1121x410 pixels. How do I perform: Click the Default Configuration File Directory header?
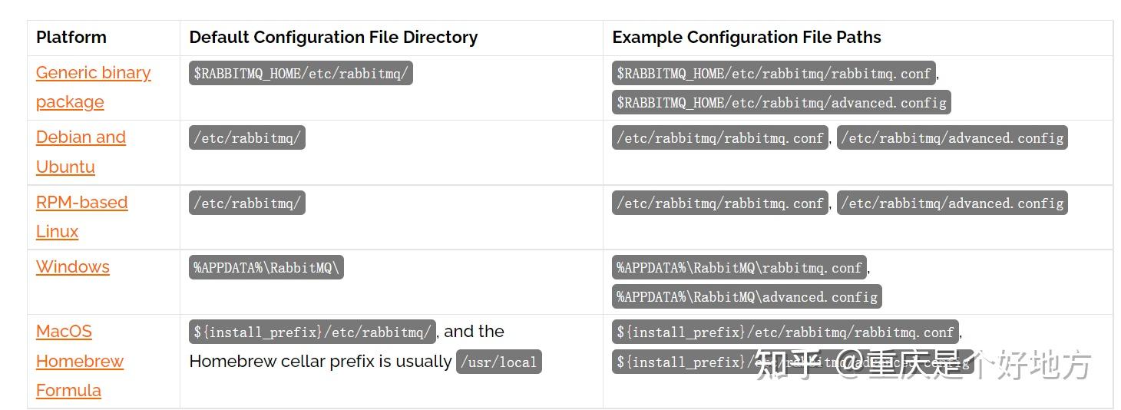click(333, 37)
